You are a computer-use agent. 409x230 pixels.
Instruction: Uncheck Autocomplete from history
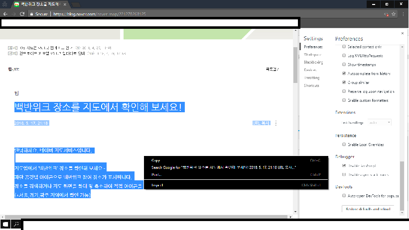pyautogui.click(x=344, y=74)
